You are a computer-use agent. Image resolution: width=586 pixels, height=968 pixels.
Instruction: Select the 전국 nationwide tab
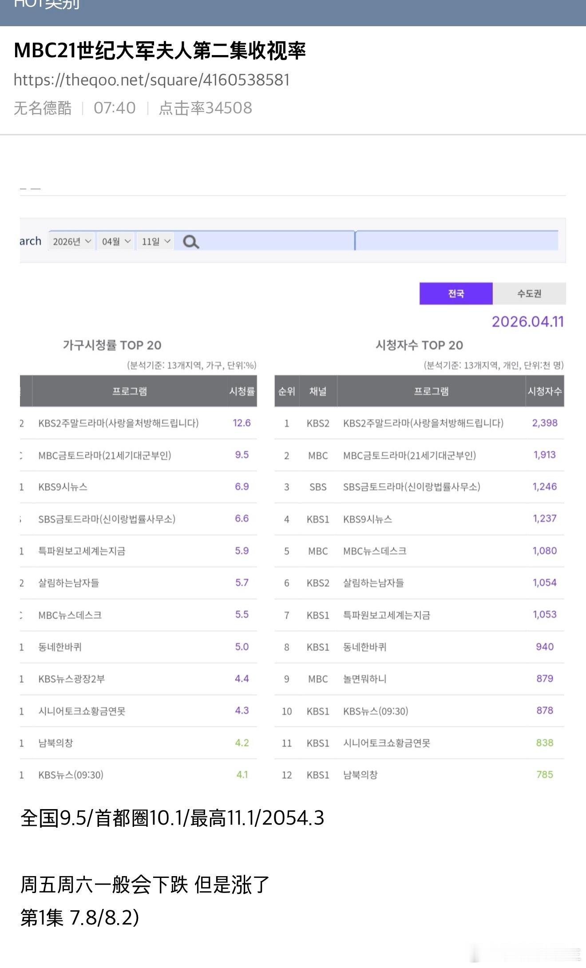pos(456,293)
